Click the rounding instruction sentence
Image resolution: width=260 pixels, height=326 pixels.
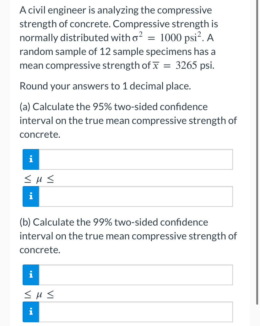point(105,86)
